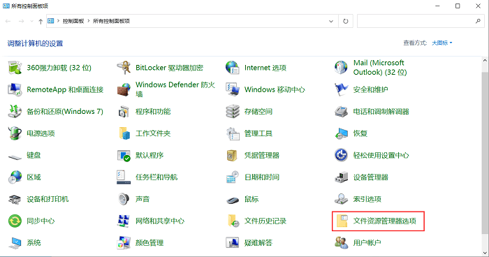Open the recent locations dropdown arrow
Viewport: 489px width, 257px height.
31,21
